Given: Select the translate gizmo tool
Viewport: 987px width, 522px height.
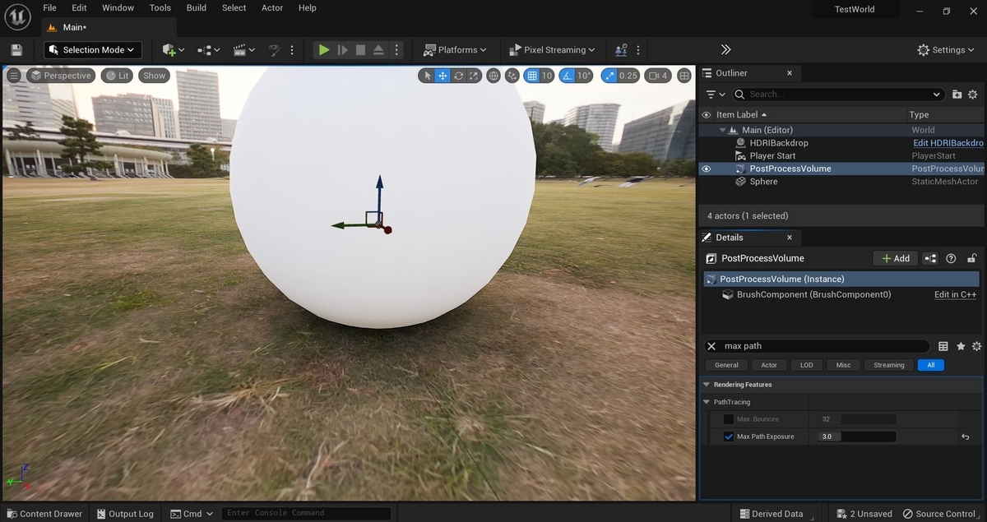Looking at the screenshot, I should point(443,76).
